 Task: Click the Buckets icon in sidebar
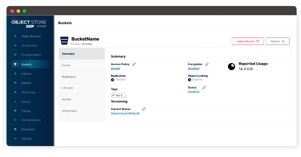click(15, 64)
